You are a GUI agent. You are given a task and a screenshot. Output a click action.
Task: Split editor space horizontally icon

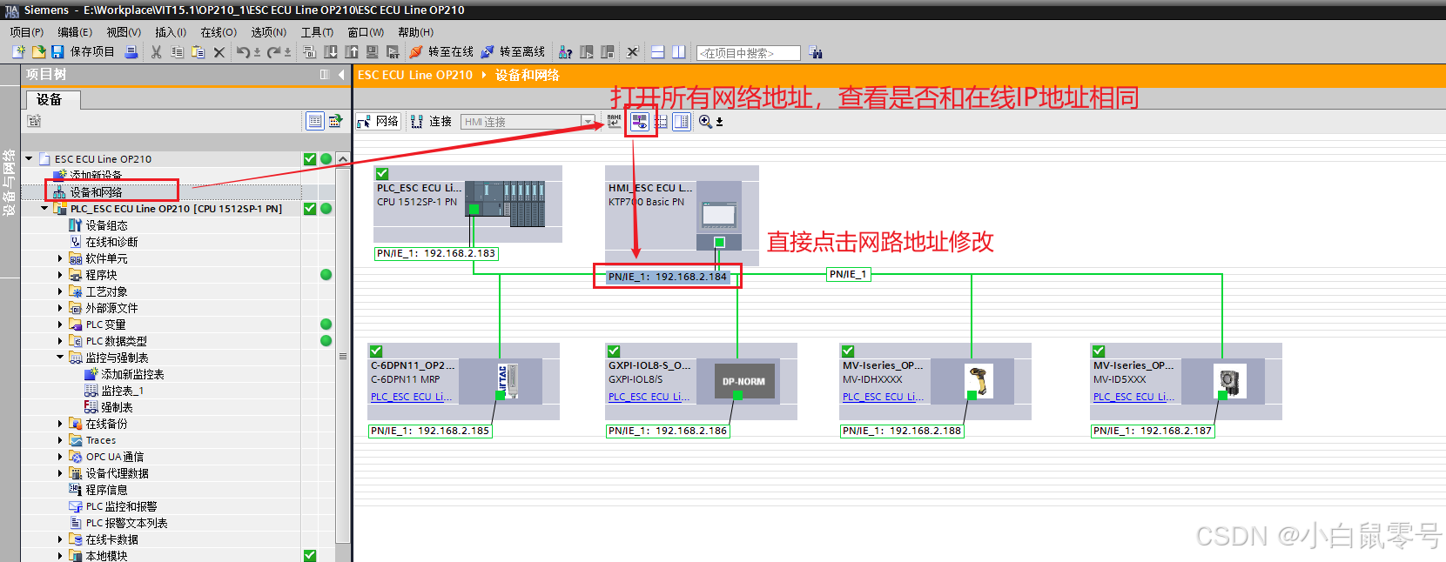click(x=657, y=52)
